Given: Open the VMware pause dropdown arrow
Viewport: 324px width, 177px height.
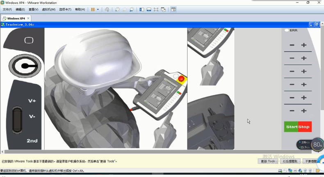Looking at the screenshot, I should tap(98, 9).
